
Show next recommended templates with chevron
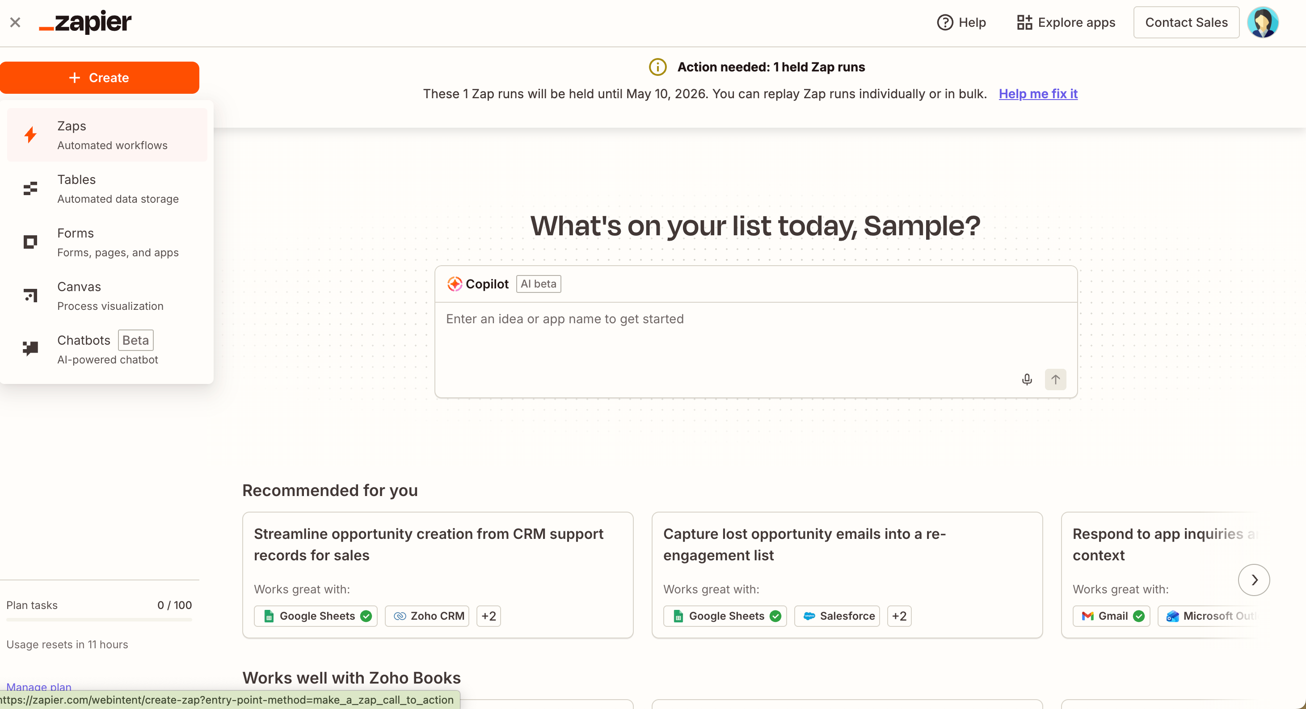[1253, 580]
